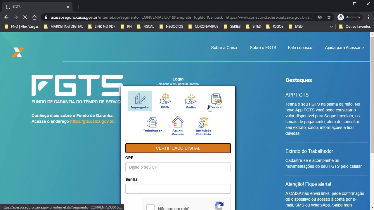View site padlock security info
The image size is (374, 210).
(x=46, y=17)
